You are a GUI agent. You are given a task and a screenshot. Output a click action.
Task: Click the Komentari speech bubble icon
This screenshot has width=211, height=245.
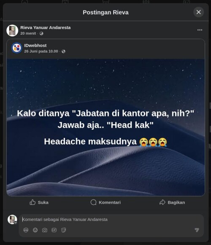tap(93, 202)
